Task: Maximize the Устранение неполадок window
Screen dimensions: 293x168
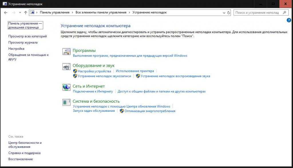Action: click(273, 4)
